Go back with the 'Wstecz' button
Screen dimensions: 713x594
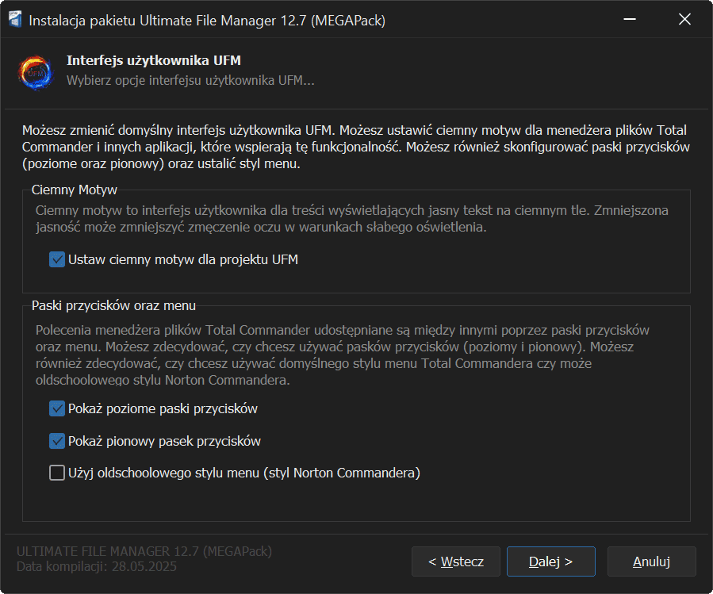(x=455, y=561)
